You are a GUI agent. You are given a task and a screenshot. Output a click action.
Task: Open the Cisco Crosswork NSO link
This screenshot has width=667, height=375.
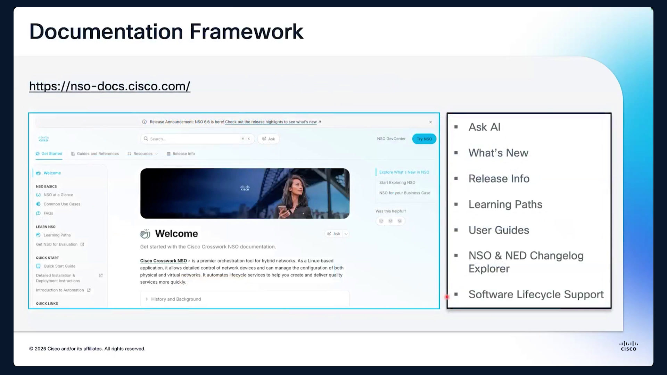[x=164, y=261]
